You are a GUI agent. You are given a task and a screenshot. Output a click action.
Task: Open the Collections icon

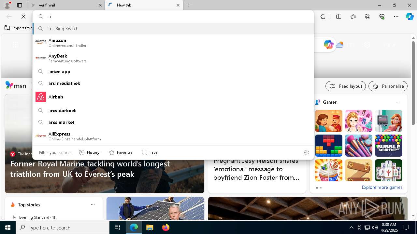[x=367, y=17]
